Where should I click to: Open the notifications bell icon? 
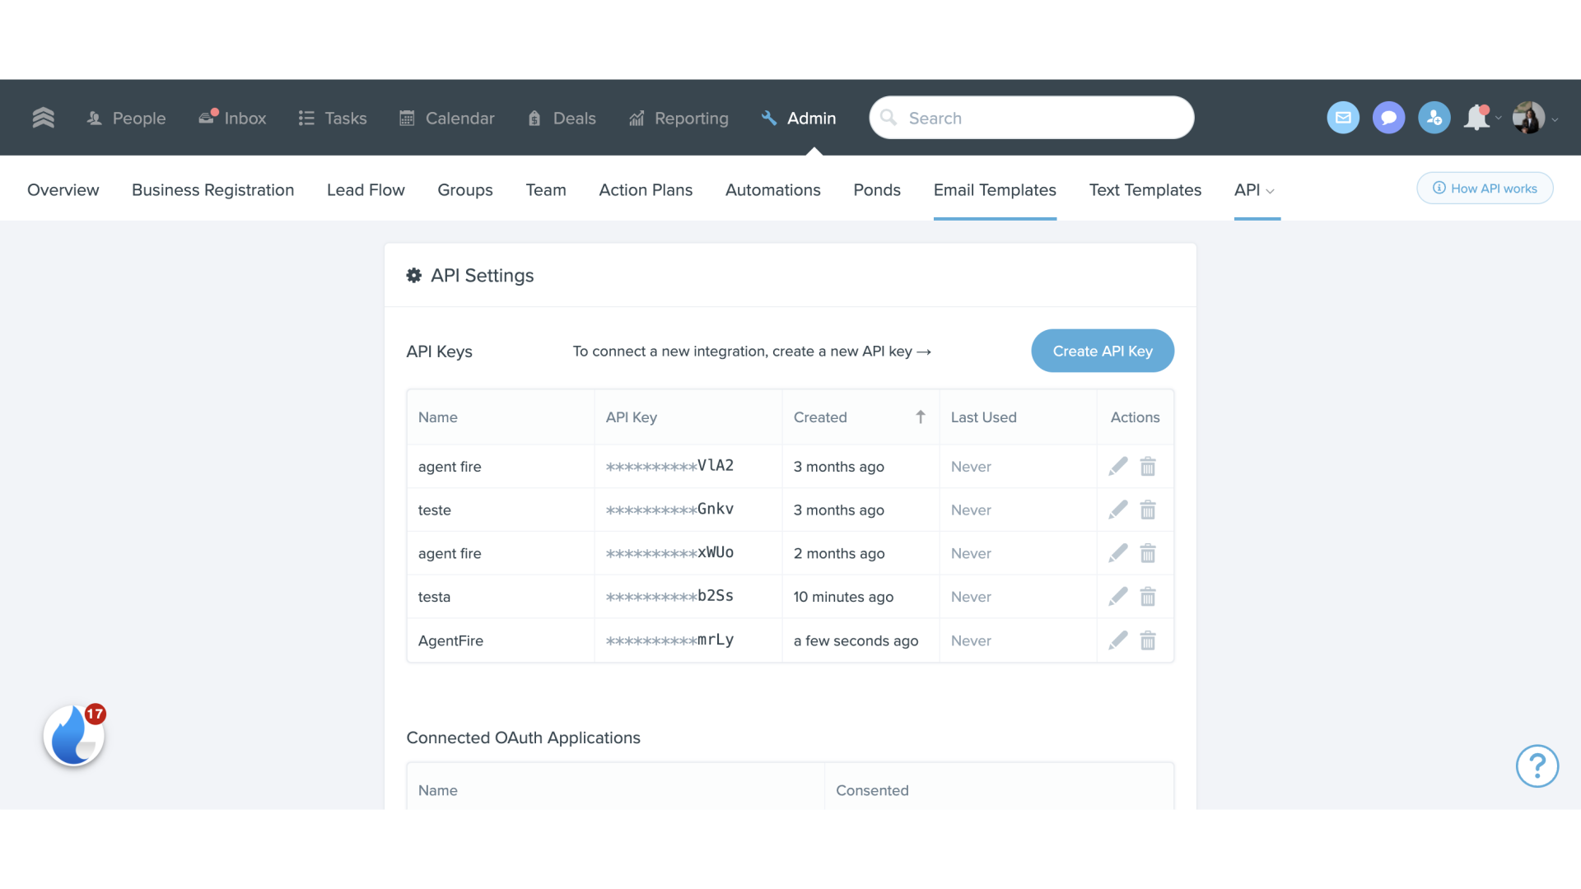coord(1476,118)
